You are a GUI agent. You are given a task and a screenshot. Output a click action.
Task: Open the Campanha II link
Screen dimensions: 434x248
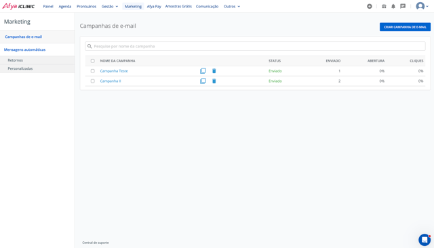(110, 81)
